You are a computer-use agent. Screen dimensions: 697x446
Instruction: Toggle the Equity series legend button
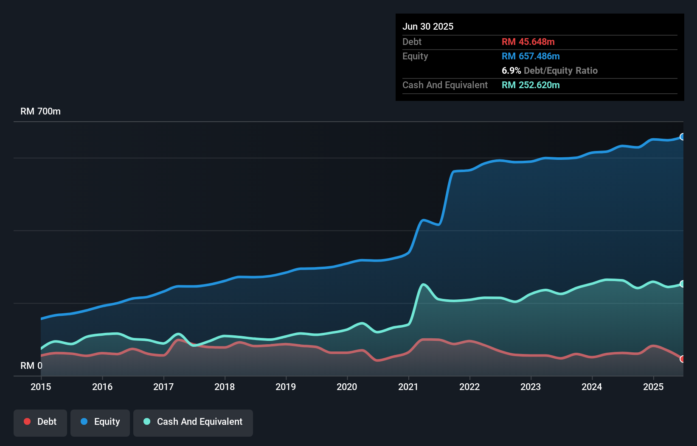(x=100, y=423)
